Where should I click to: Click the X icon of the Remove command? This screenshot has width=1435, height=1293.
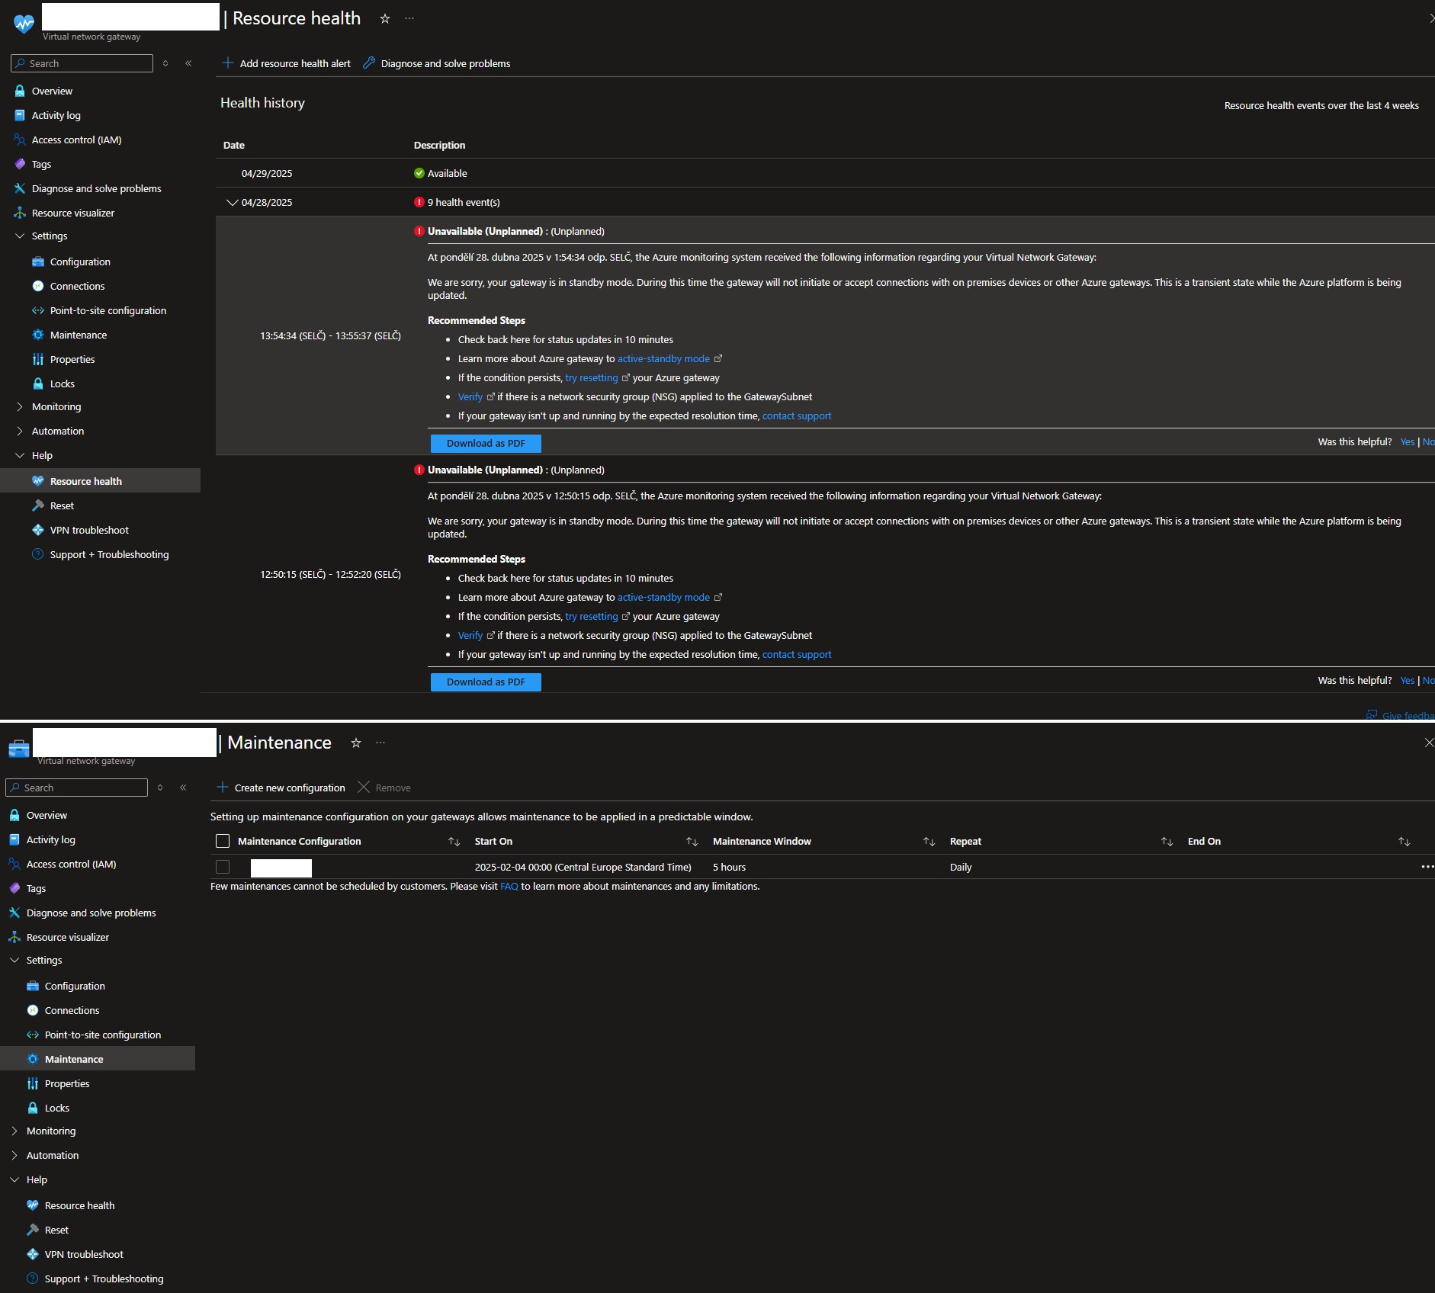(364, 788)
